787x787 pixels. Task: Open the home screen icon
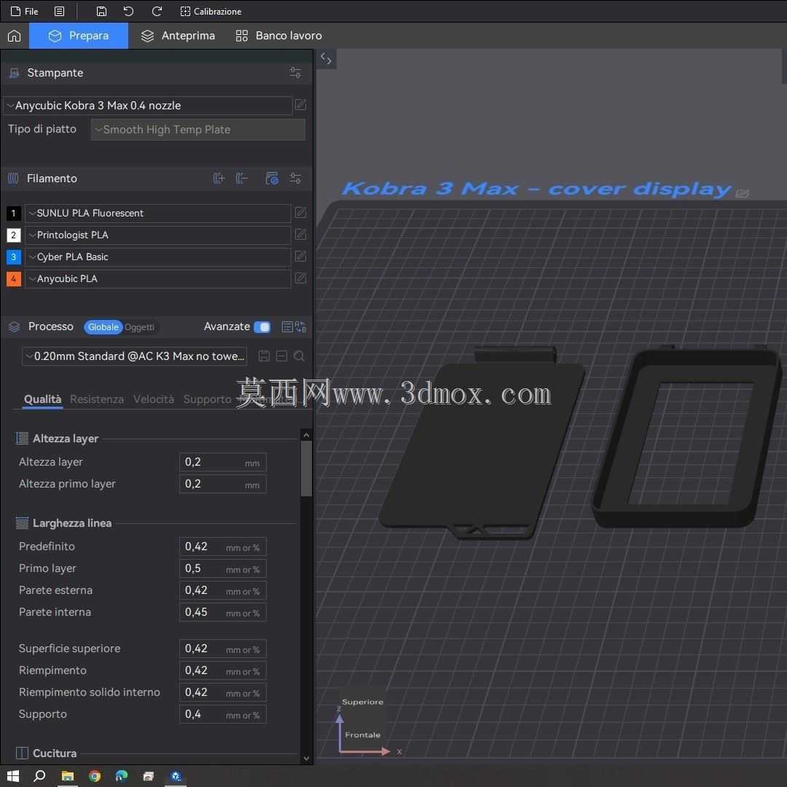pyautogui.click(x=14, y=36)
